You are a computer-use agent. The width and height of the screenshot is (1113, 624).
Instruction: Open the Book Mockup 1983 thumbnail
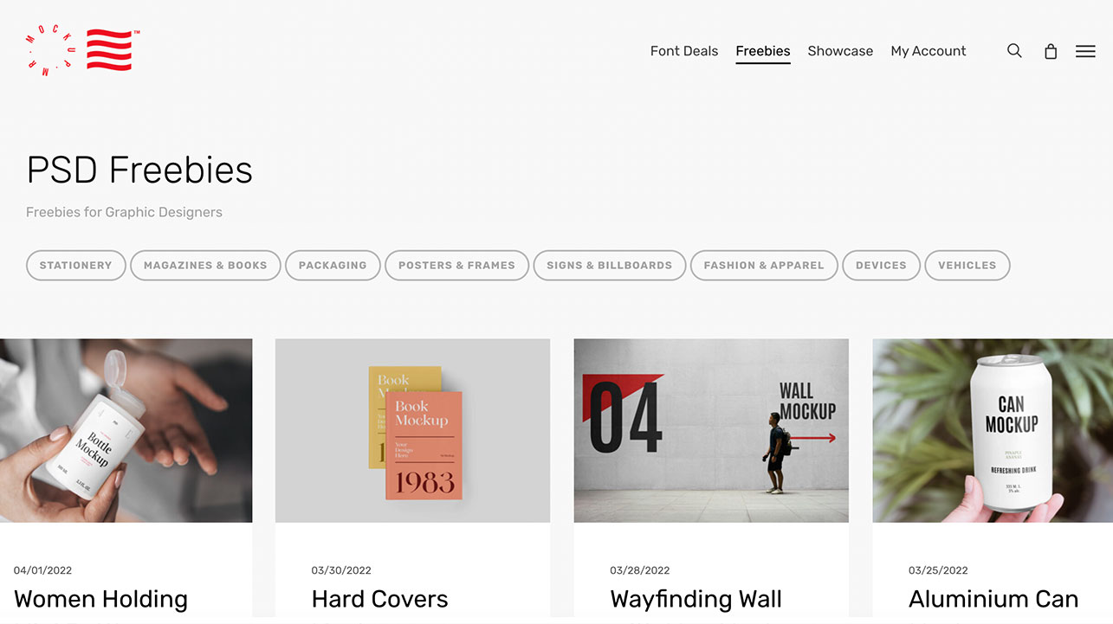click(x=412, y=430)
